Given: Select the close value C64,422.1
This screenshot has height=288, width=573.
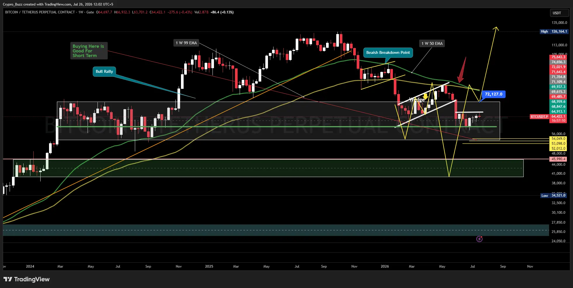Looking at the screenshot, I should click(158, 12).
